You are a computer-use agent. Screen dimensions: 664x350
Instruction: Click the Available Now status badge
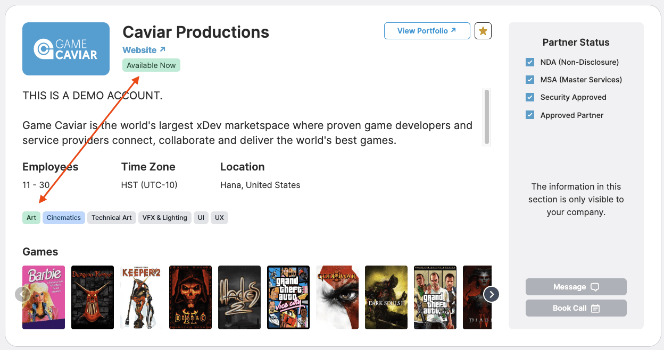pyautogui.click(x=151, y=65)
